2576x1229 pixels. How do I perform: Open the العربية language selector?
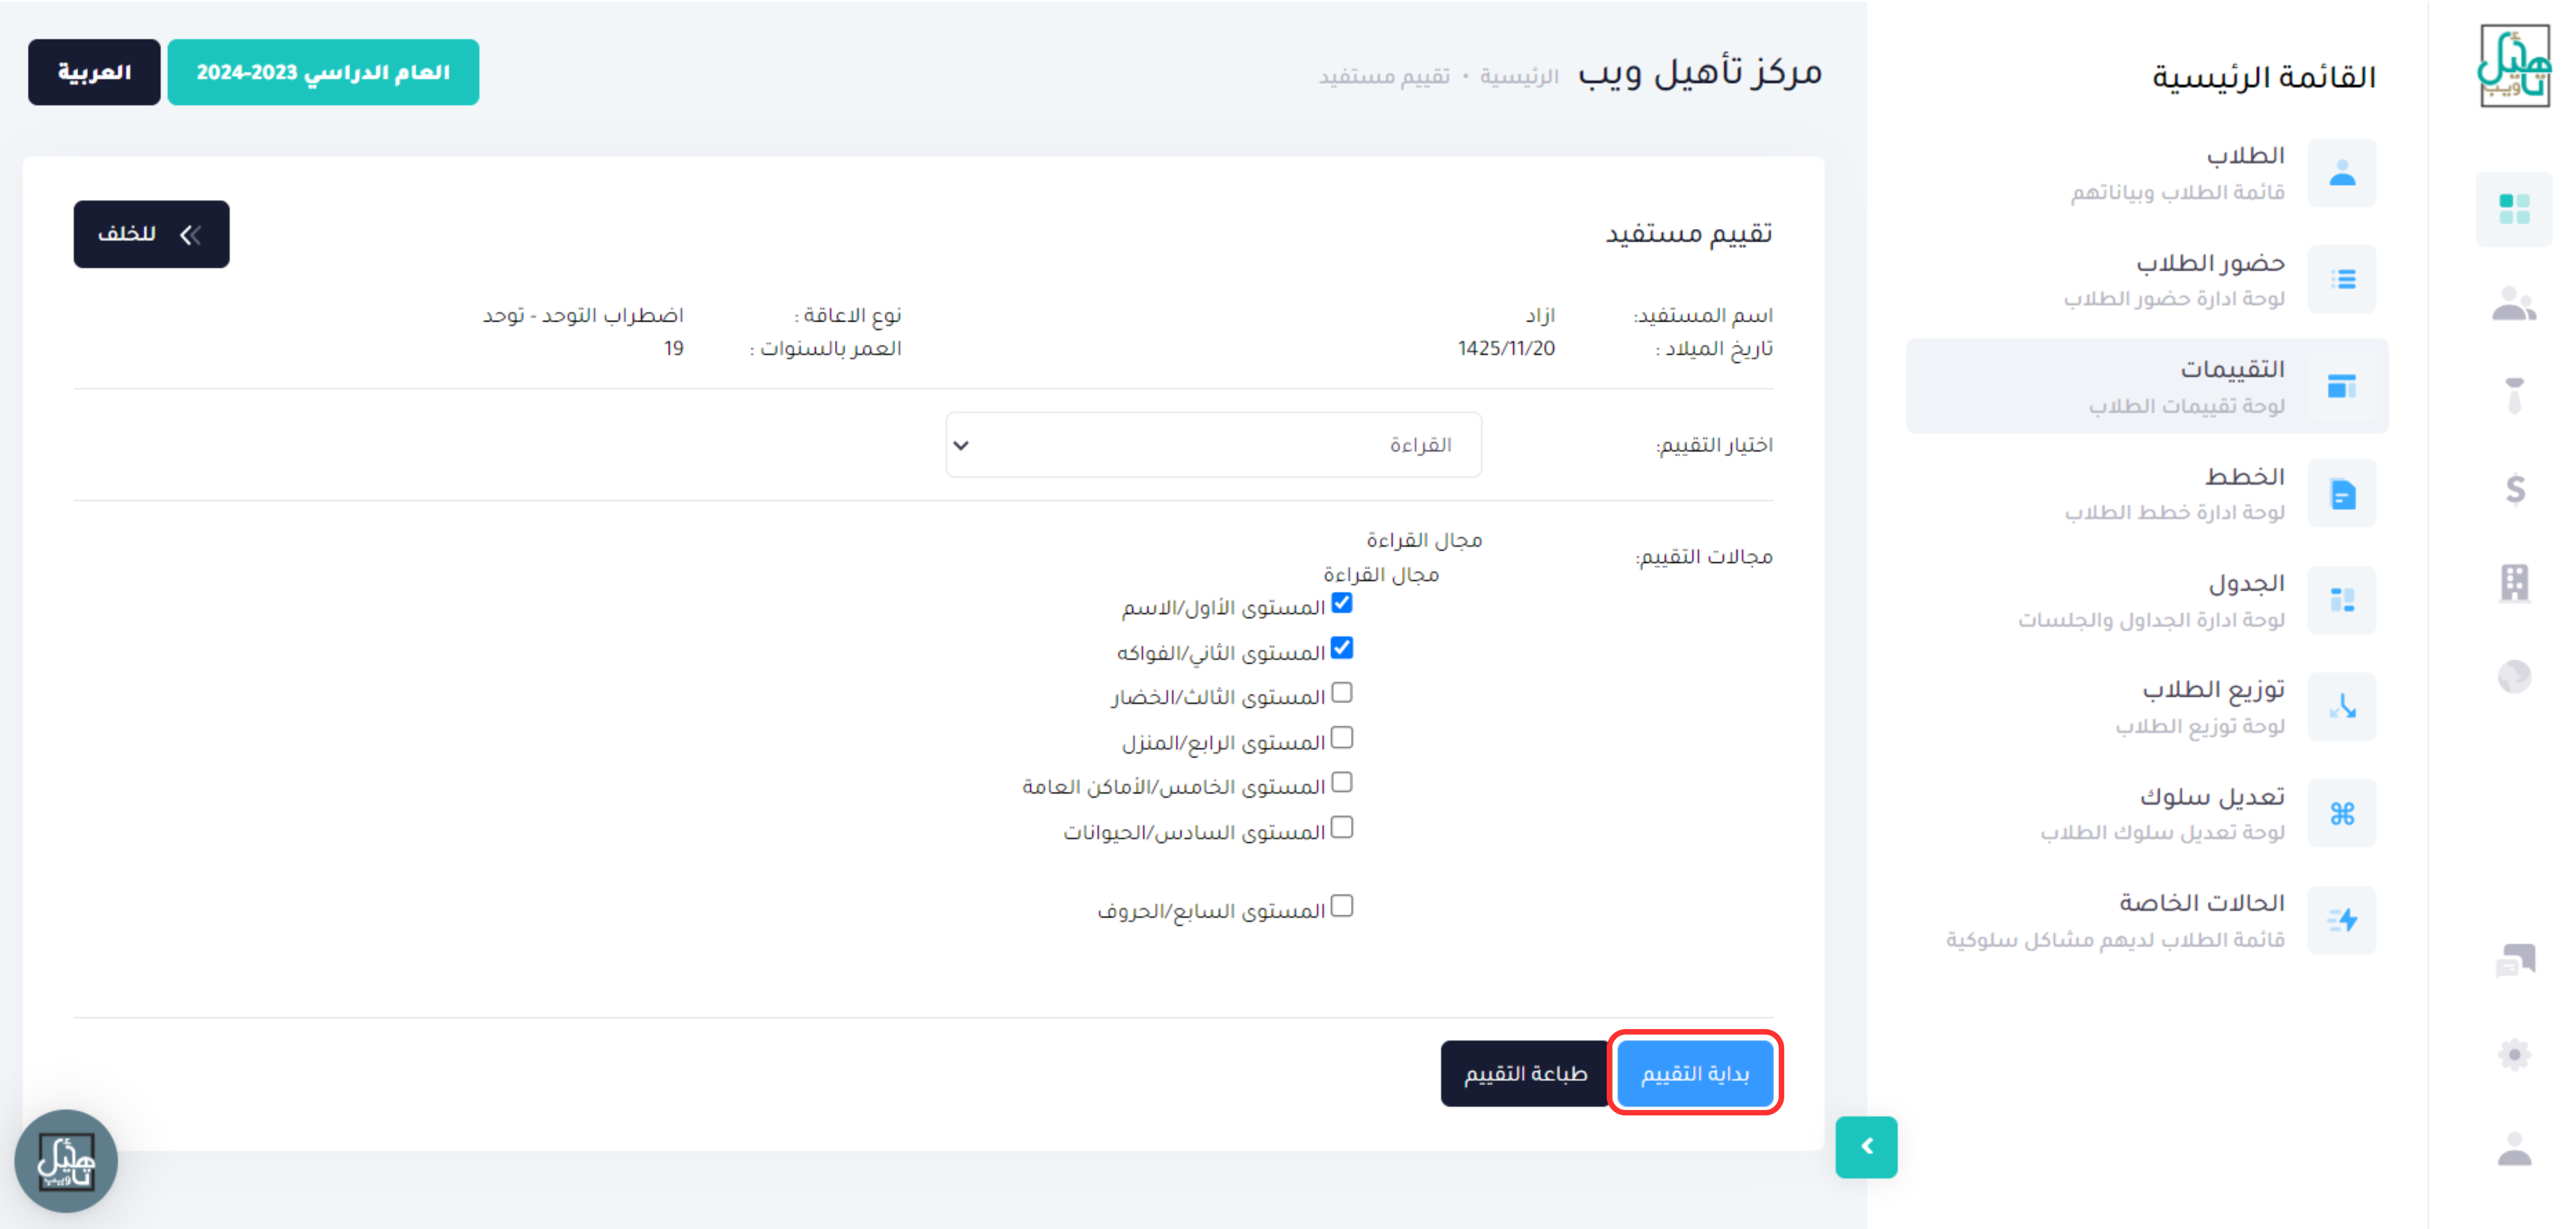pos(94,72)
